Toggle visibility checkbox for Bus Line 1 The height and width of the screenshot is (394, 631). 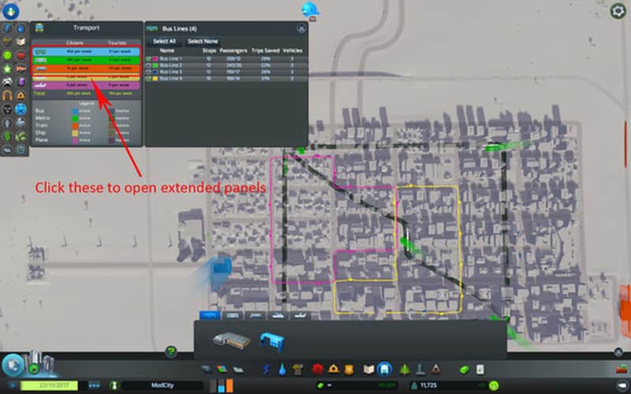pos(148,58)
